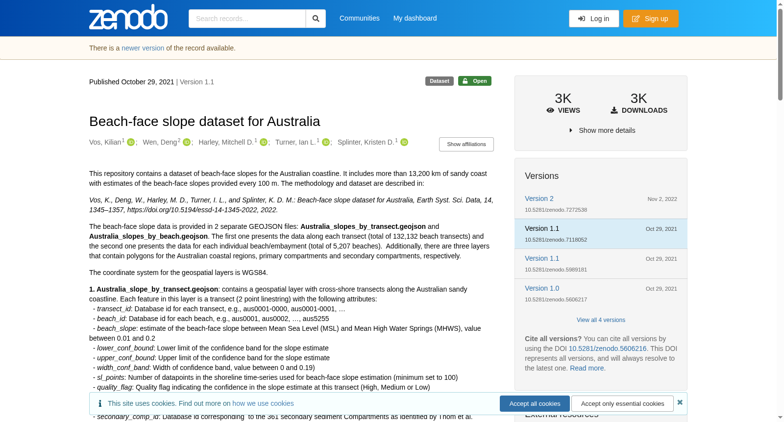Screen dimensions: 784x422
Task: Click the Read more link
Action: click(x=587, y=368)
